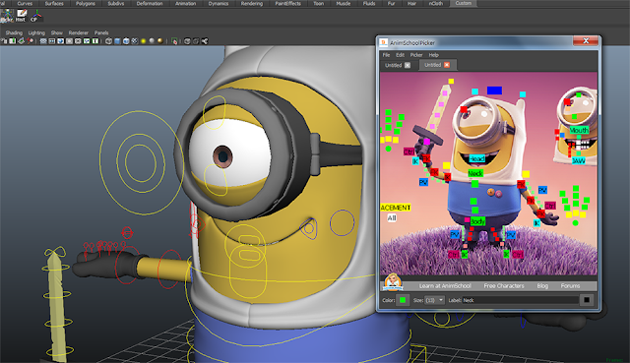This screenshot has width=630, height=363.
Task: Open the Size dropdown in picker
Action: click(434, 300)
